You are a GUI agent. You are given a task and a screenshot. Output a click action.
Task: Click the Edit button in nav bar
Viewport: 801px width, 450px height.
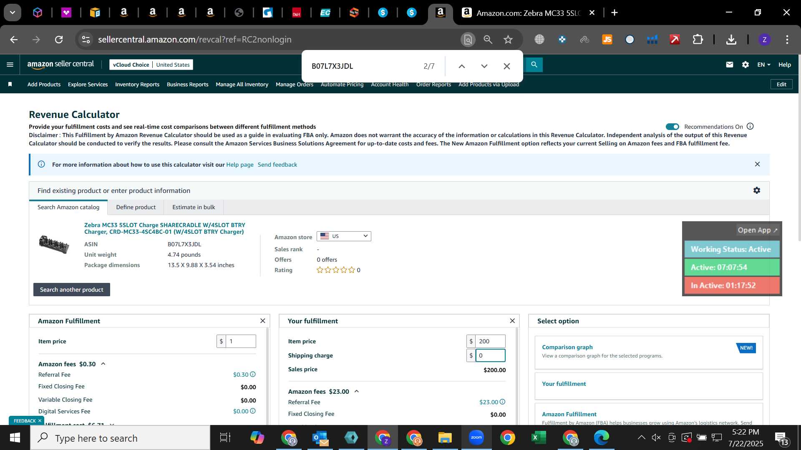tap(781, 84)
